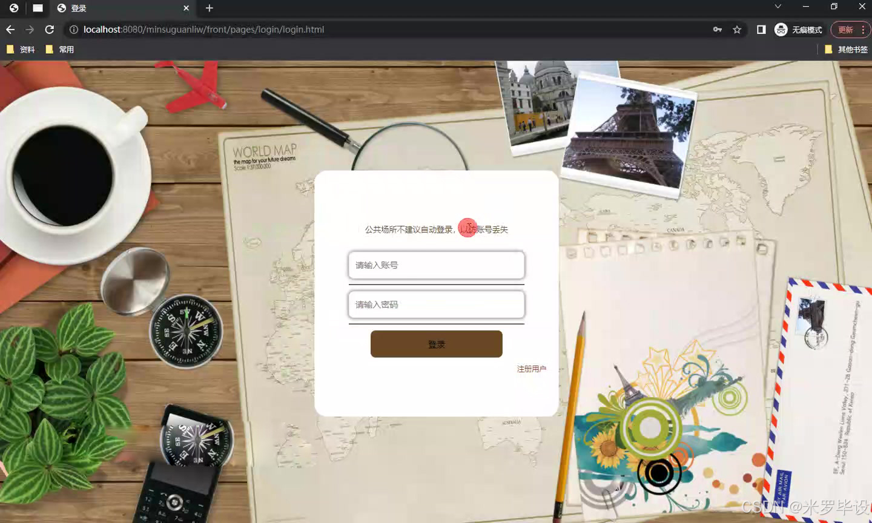Focus the 请输入账号 account field
This screenshot has height=523, width=872.
click(x=437, y=265)
